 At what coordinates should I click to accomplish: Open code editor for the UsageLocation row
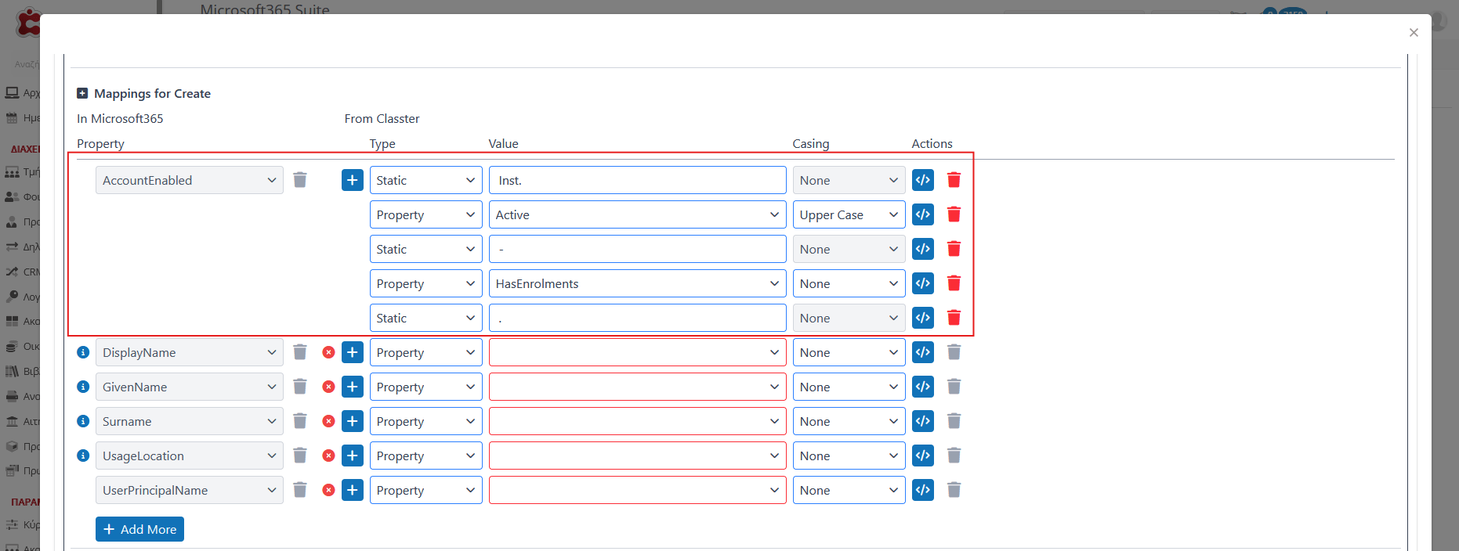923,456
